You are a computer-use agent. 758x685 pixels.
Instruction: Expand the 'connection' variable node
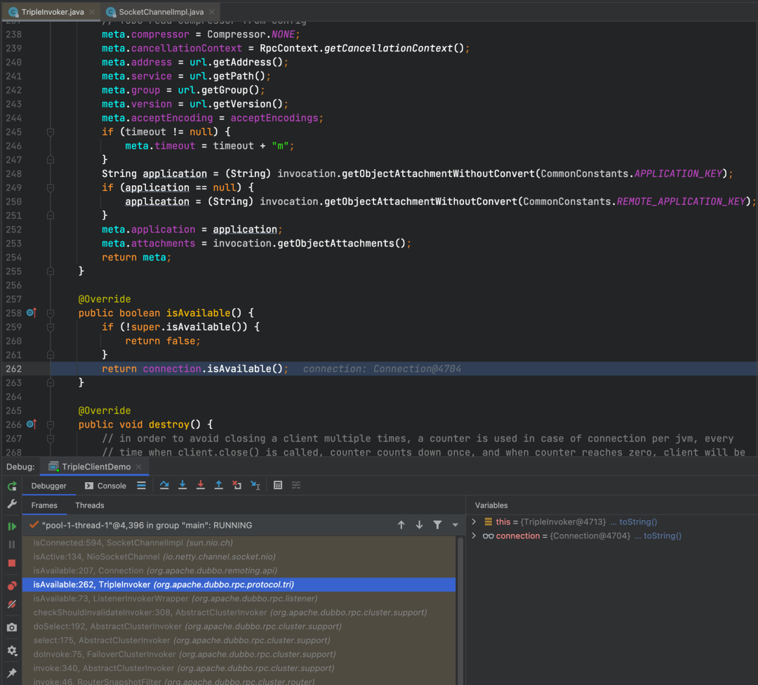[x=474, y=536]
